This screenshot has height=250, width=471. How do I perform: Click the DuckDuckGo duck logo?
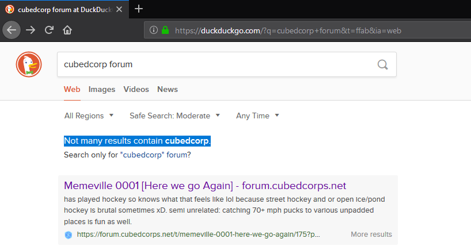(x=29, y=64)
